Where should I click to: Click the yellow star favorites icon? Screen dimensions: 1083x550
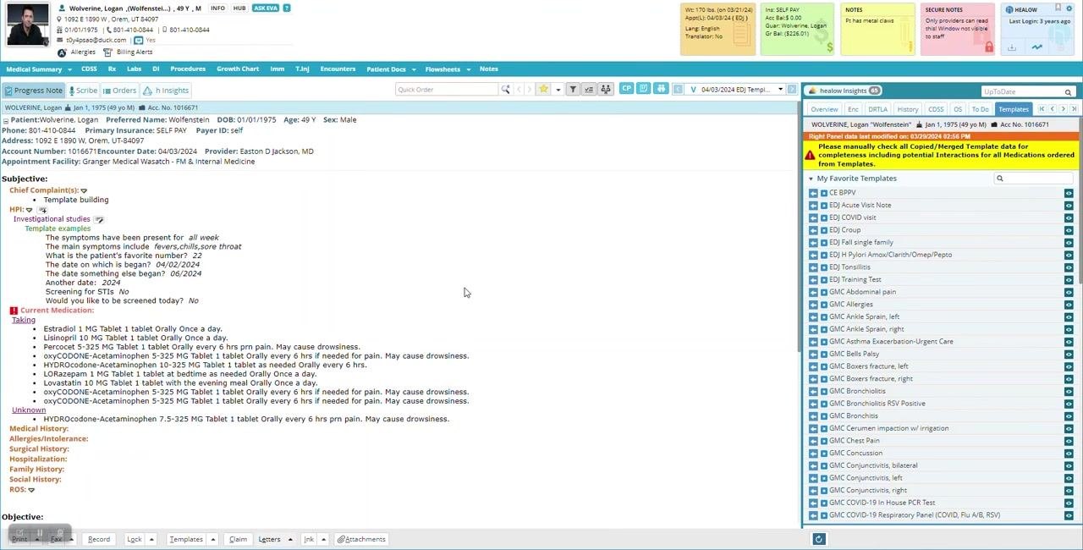pos(544,90)
